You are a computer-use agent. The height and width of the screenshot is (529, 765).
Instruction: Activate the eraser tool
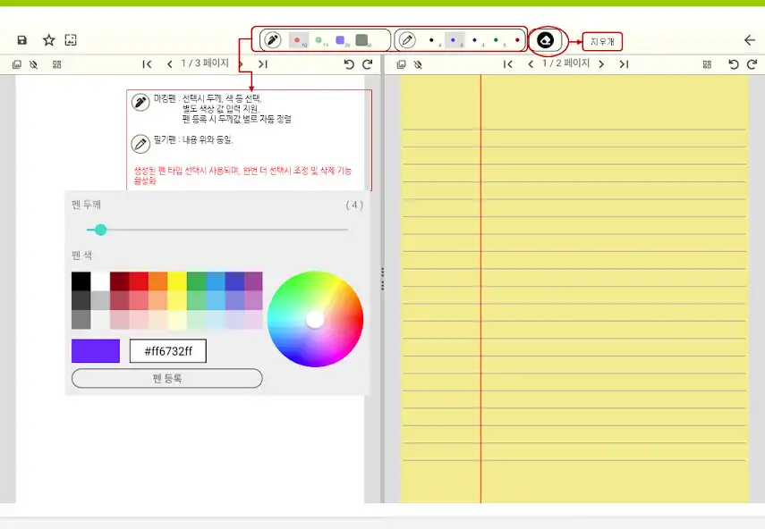point(546,40)
